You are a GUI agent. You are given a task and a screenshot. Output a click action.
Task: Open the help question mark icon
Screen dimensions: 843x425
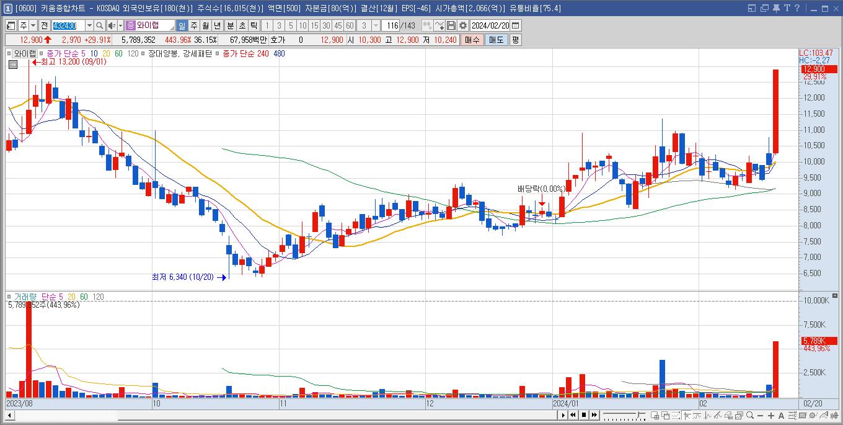[797, 8]
